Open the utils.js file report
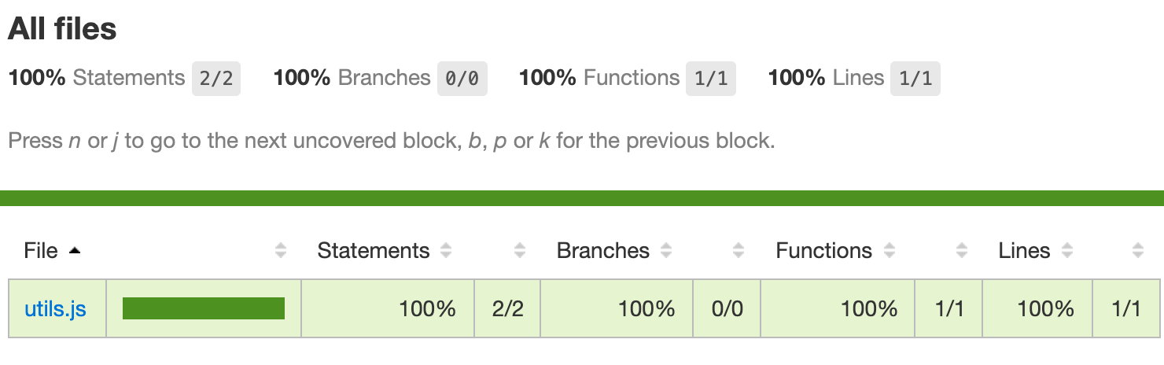The width and height of the screenshot is (1164, 365). point(55,309)
